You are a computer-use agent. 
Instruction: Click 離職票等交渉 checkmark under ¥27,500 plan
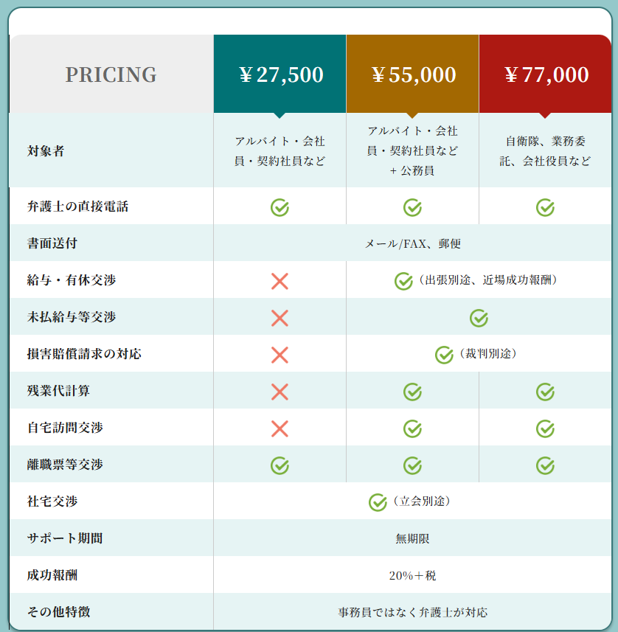tap(280, 465)
